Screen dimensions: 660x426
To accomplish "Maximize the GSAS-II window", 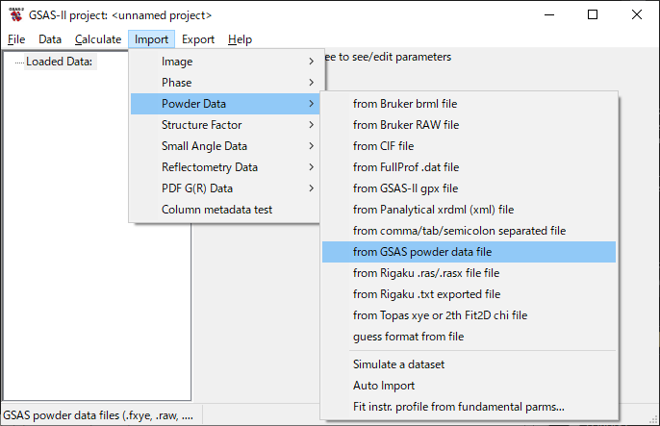I will pyautogui.click(x=593, y=15).
